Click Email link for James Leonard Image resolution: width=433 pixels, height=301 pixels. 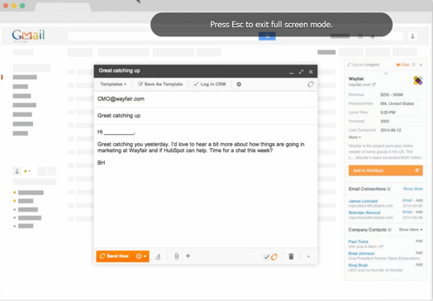[x=407, y=200]
